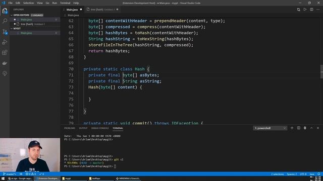Click the bottom activity bar icon below Docker
Screen dimensions: 323x181
click(5, 73)
